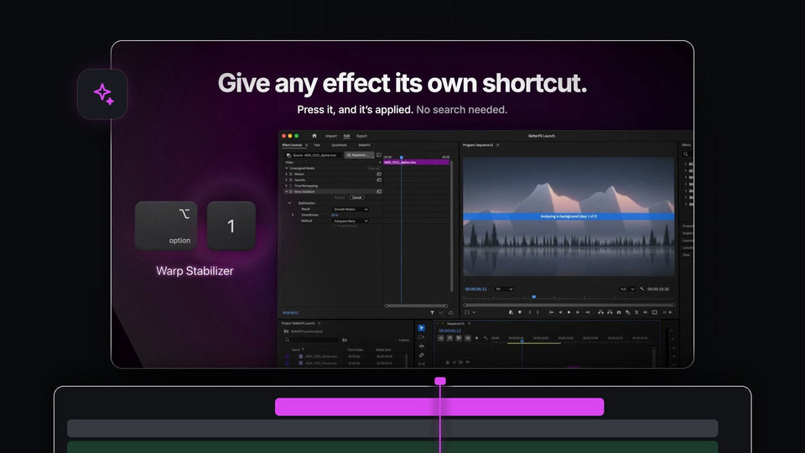The width and height of the screenshot is (805, 453).
Task: Step forward one frame in Program monitor
Action: 578,312
